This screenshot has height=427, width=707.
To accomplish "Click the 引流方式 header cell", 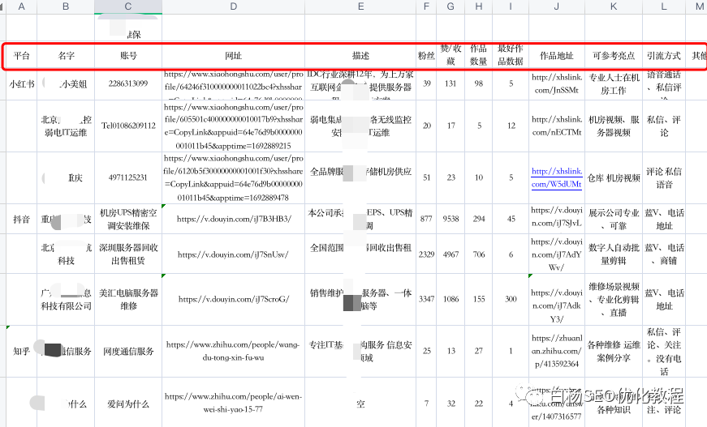I will 664,56.
